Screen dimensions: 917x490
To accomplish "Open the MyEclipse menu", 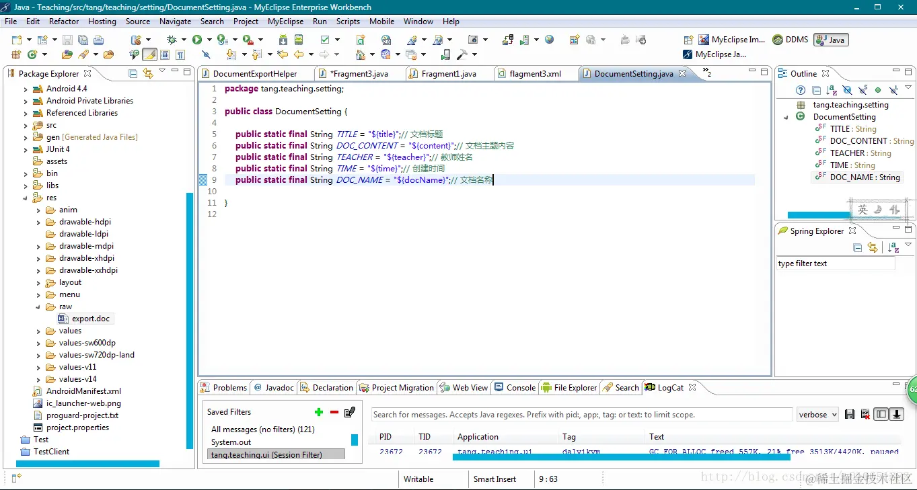I will 285,21.
